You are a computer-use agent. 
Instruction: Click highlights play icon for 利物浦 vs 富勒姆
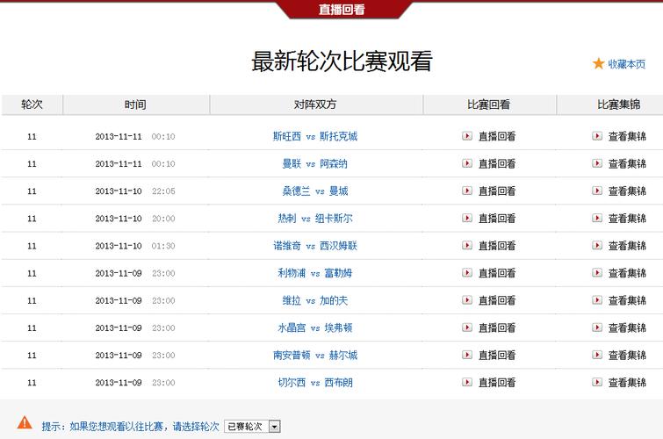pos(597,273)
